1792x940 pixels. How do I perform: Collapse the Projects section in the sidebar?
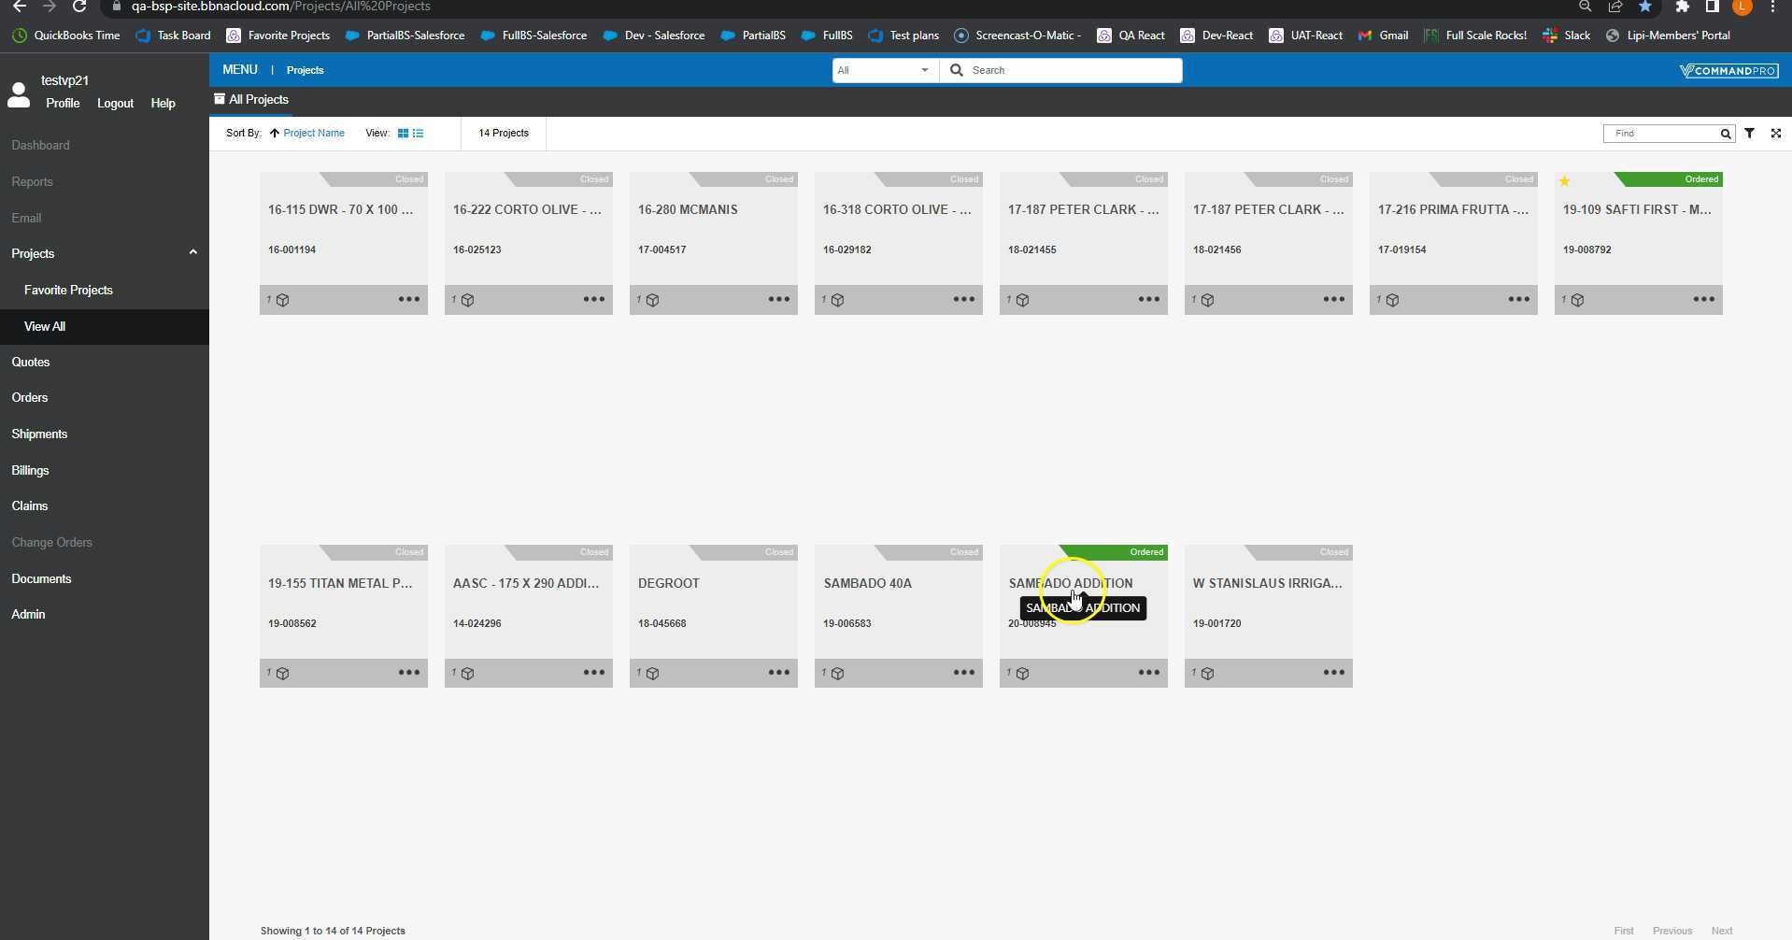tap(193, 252)
